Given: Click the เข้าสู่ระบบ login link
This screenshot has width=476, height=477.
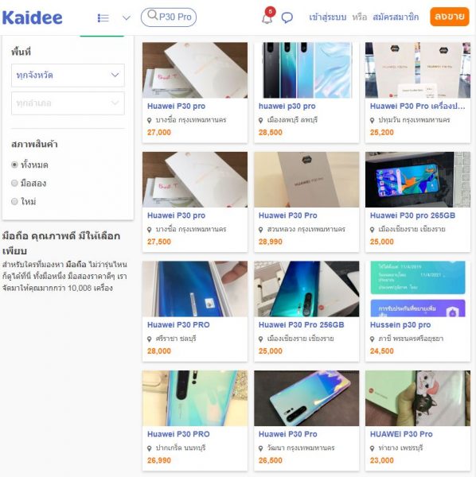Looking at the screenshot, I should (x=328, y=17).
